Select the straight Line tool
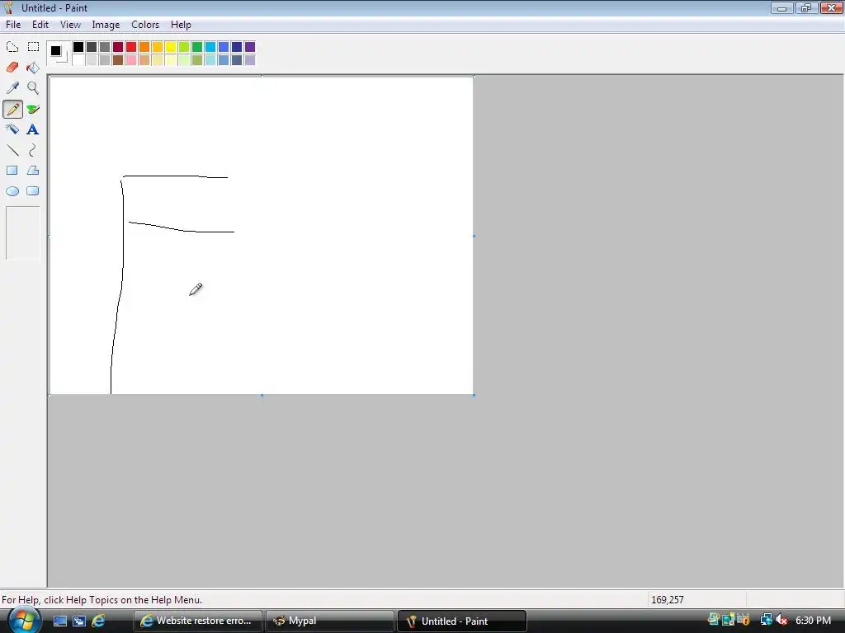 12,150
